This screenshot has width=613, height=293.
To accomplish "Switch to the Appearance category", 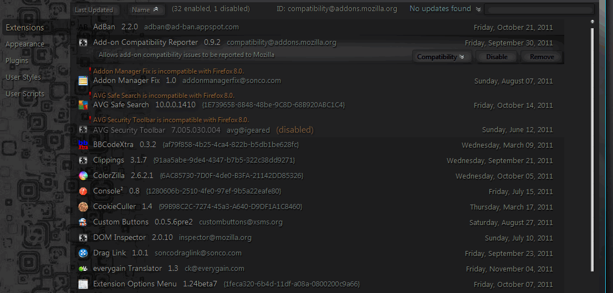I will (24, 44).
